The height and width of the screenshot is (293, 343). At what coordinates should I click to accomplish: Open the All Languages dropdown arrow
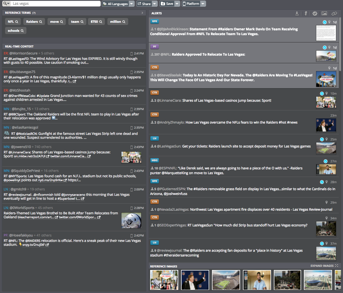(x=132, y=4)
